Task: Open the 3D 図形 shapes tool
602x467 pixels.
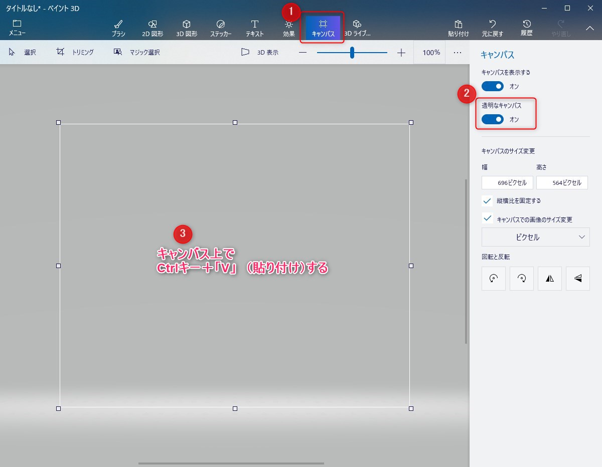Action: (187, 29)
